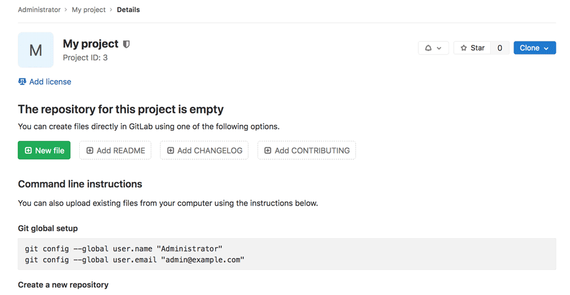Open My project breadcrumb link
Screen dimensions: 570x295
[x=88, y=10]
